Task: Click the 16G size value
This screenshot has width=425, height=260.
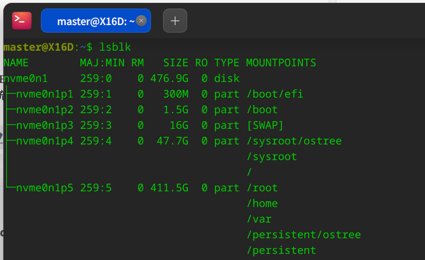Action: pos(179,126)
